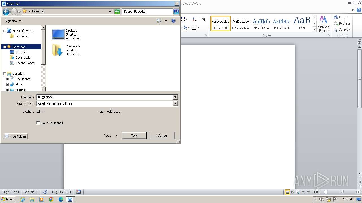362x203 pixels.
Task: Enable the Save Thumbnail checkbox
Action: [38, 123]
